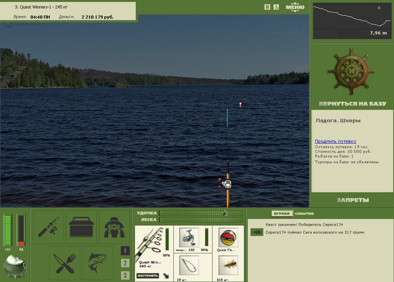Viewport: 394px width, 282px height.
Task: Select the Quest fishing line spool
Action: [x=228, y=237]
